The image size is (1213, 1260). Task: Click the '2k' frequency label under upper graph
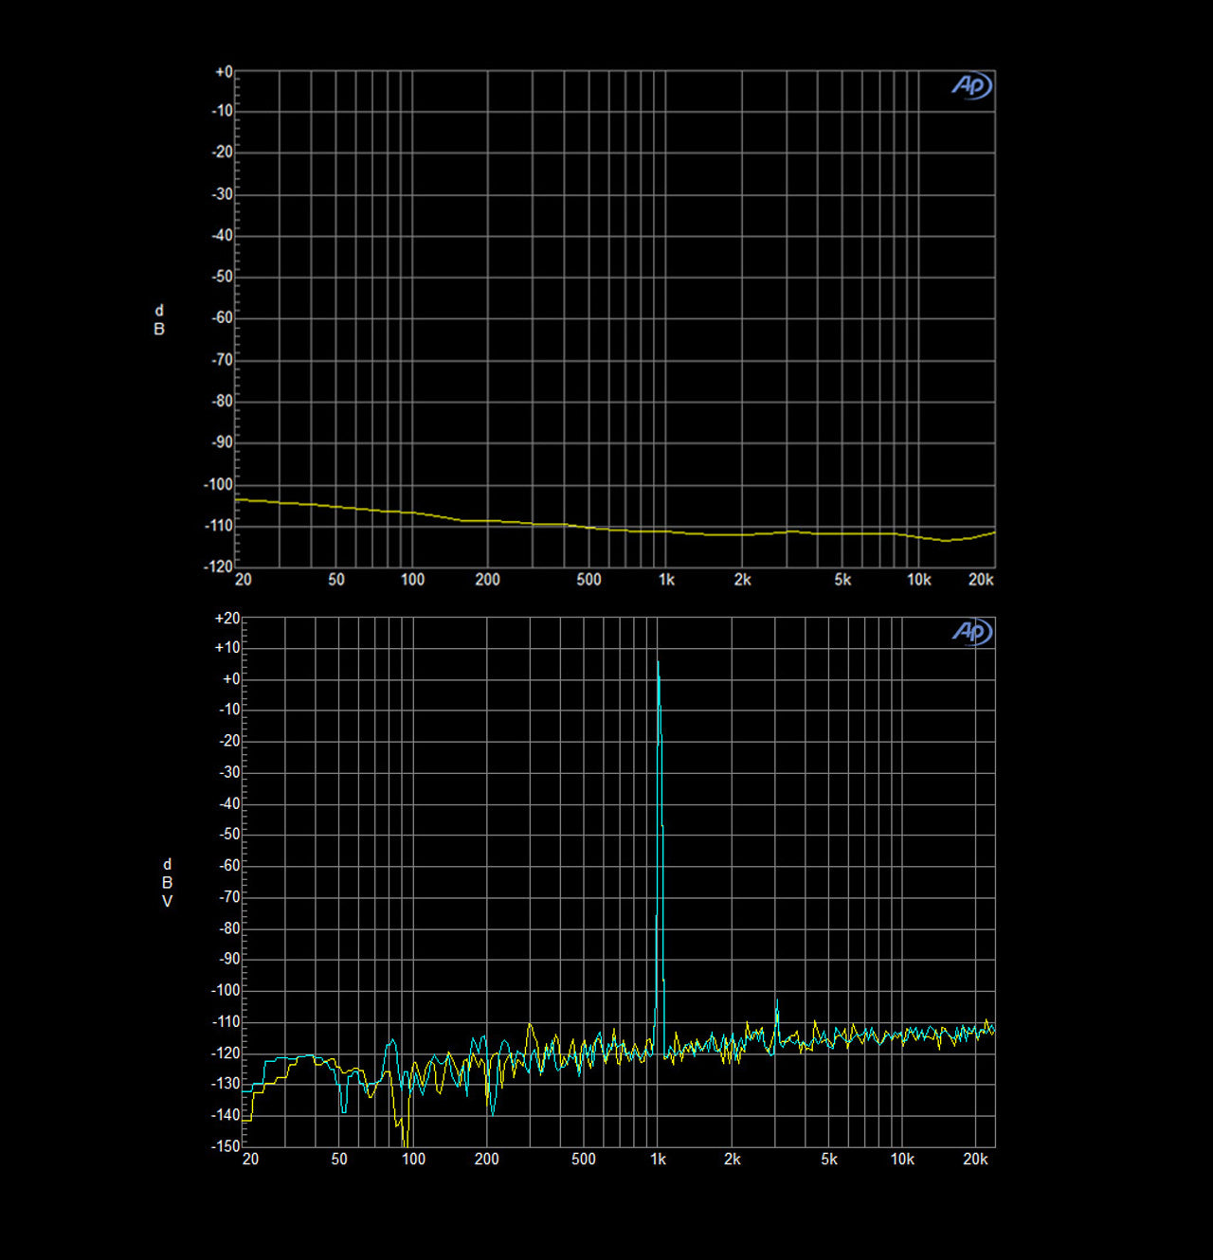coord(742,579)
